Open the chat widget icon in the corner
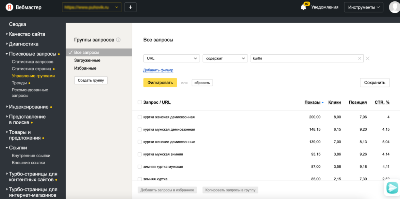 tap(392, 187)
